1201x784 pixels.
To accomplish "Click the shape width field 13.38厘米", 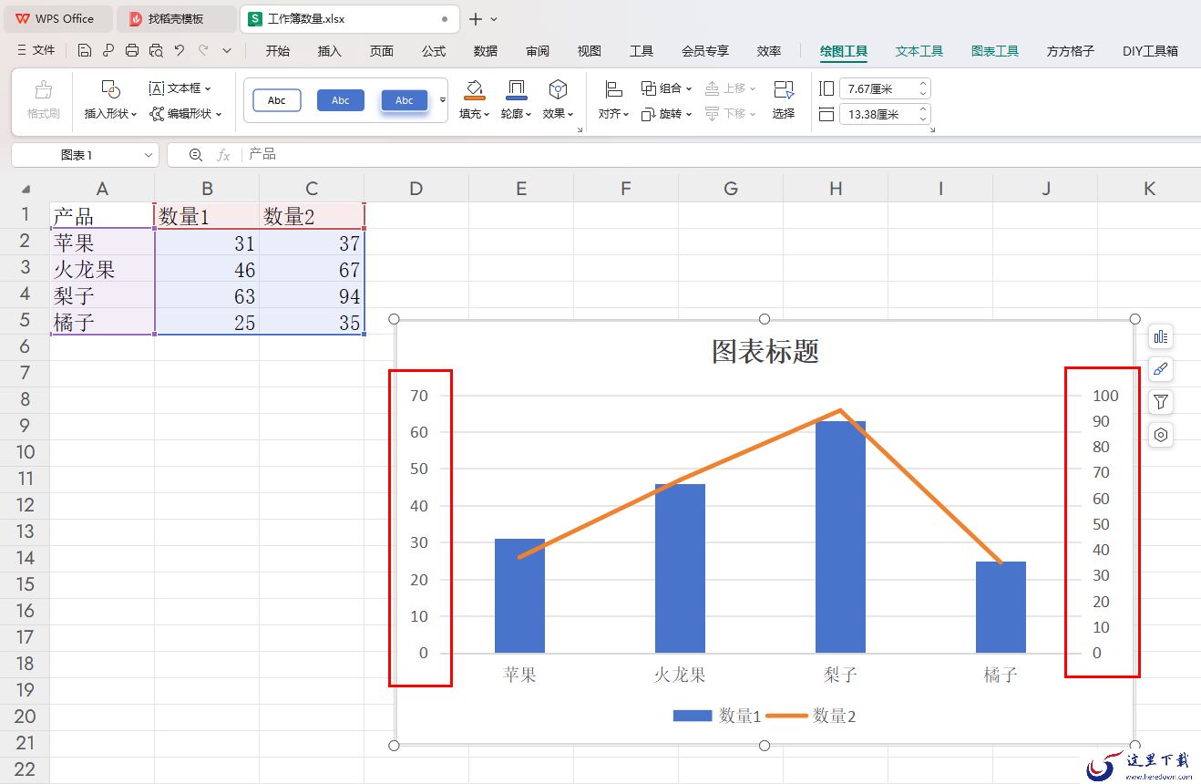I will click(876, 115).
